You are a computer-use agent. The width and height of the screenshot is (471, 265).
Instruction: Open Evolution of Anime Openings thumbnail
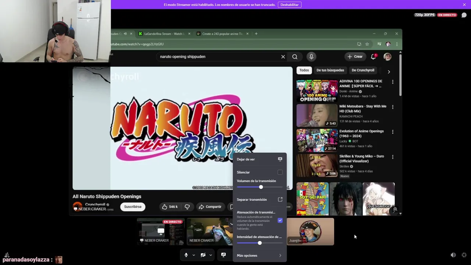(x=317, y=141)
